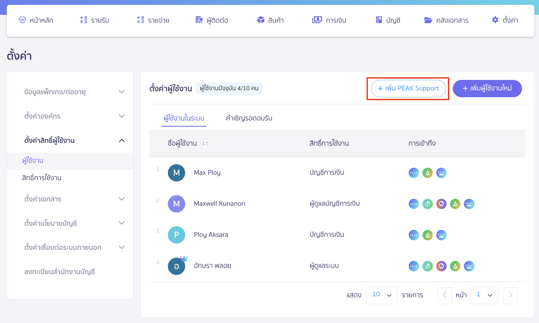Open the ตั้งค่า gear icon in the navigation bar

(495, 20)
